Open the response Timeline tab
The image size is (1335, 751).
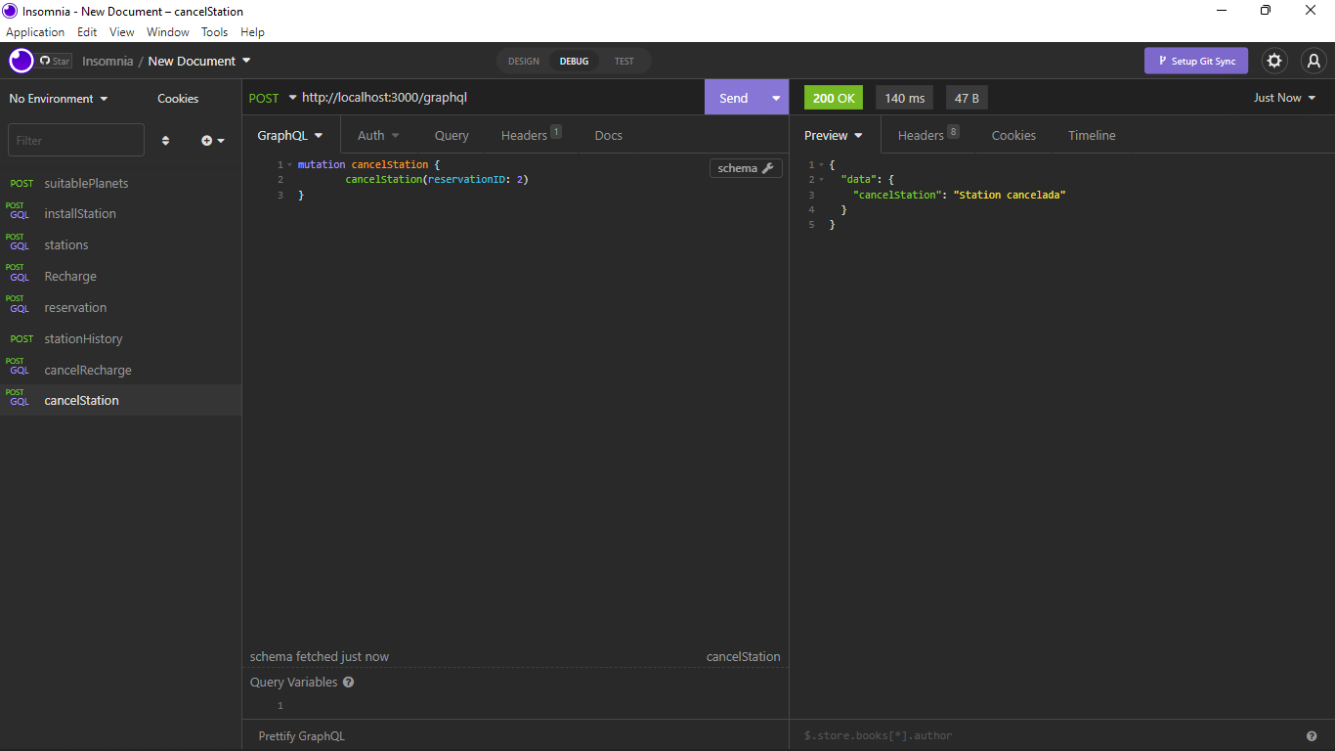pos(1092,135)
